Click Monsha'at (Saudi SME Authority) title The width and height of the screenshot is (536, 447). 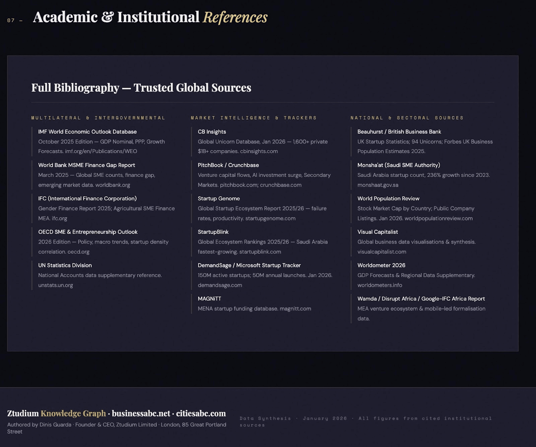[x=399, y=165]
